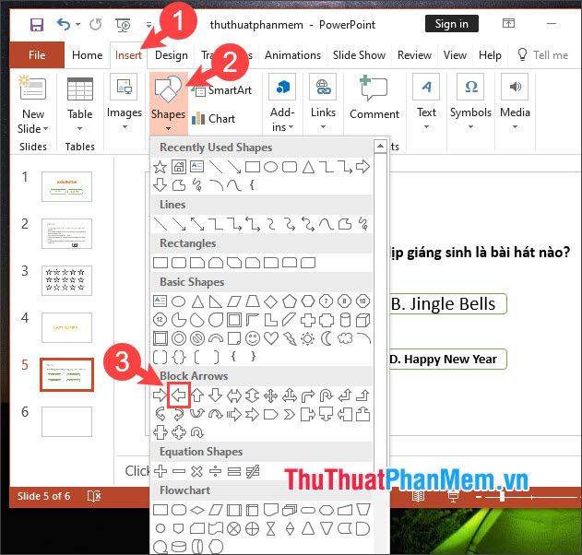Open the Animations ribbon tab
582x555 pixels.
292,55
